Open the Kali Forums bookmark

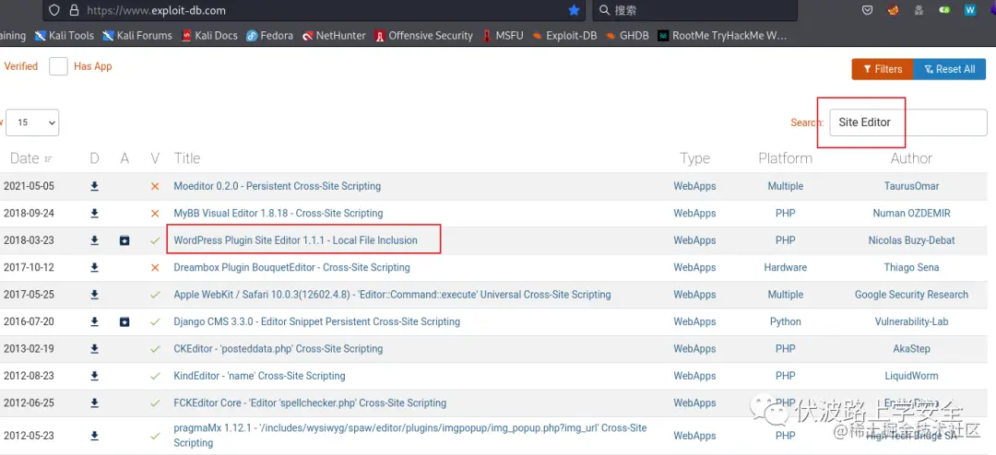click(137, 36)
